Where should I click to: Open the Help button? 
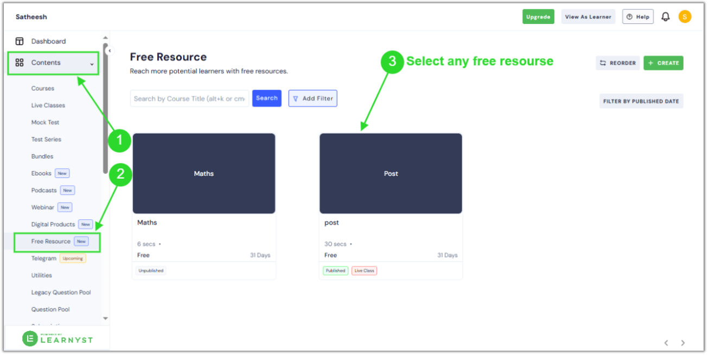pos(637,17)
